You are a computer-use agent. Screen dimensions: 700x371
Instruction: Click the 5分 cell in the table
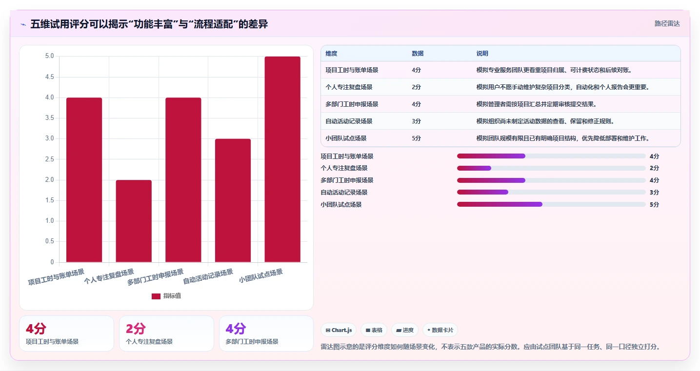pyautogui.click(x=416, y=138)
